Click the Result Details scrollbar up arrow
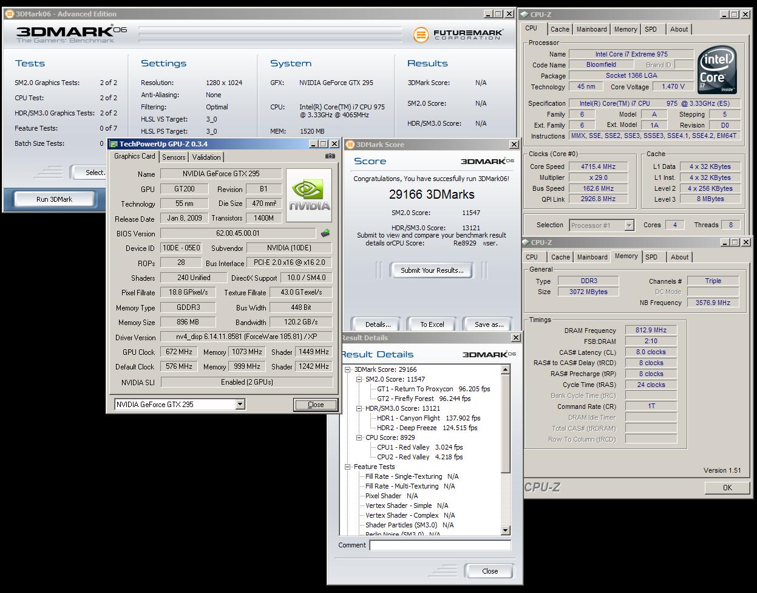The image size is (757, 593). click(x=506, y=369)
